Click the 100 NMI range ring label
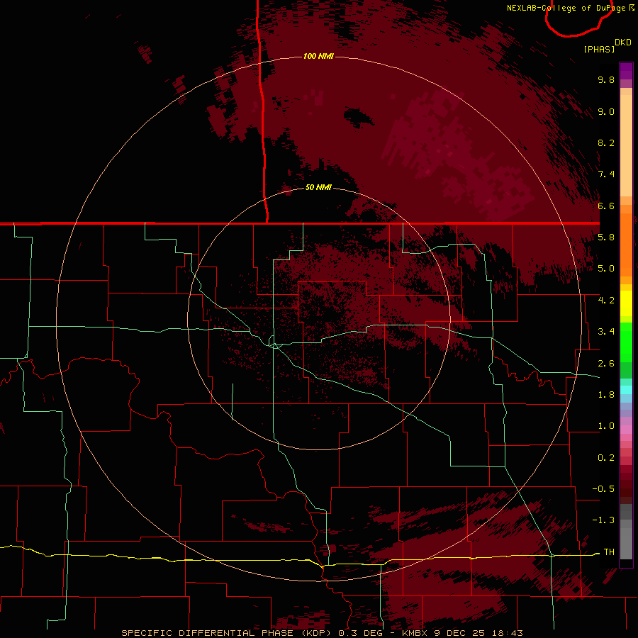638x638 pixels. (x=318, y=56)
